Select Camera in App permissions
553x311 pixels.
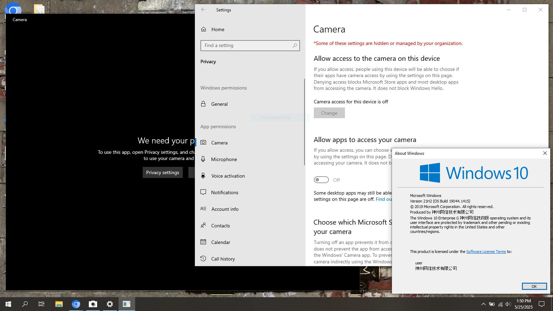click(250, 143)
